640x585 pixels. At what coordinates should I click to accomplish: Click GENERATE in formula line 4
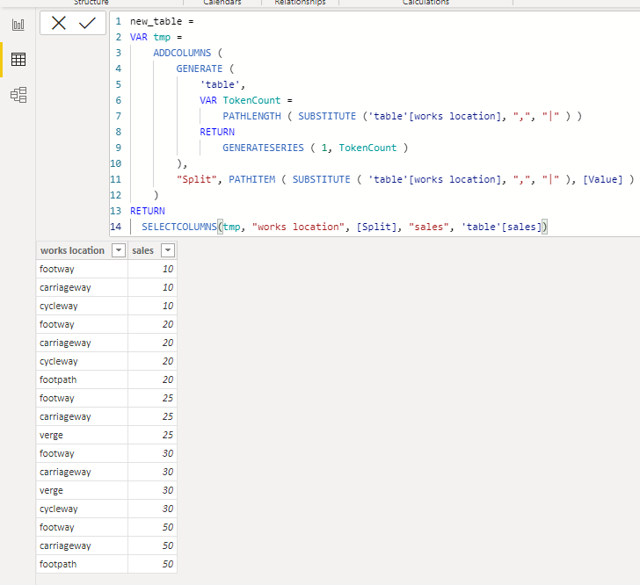click(x=200, y=69)
